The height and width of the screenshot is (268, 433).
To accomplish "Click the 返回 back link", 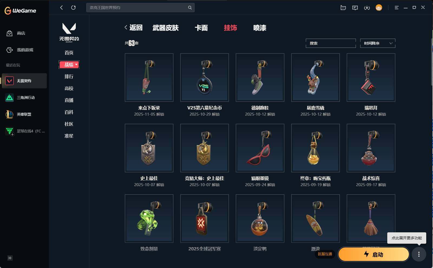I will pyautogui.click(x=133, y=28).
